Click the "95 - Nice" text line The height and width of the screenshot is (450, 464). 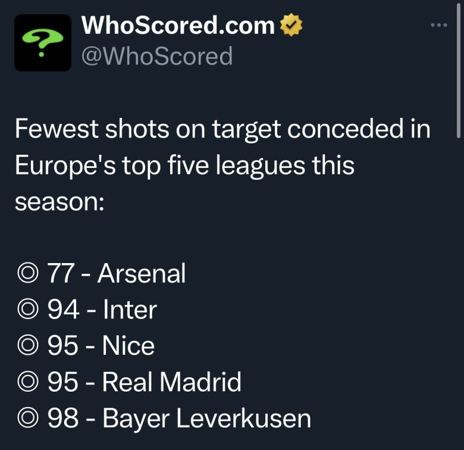click(100, 346)
